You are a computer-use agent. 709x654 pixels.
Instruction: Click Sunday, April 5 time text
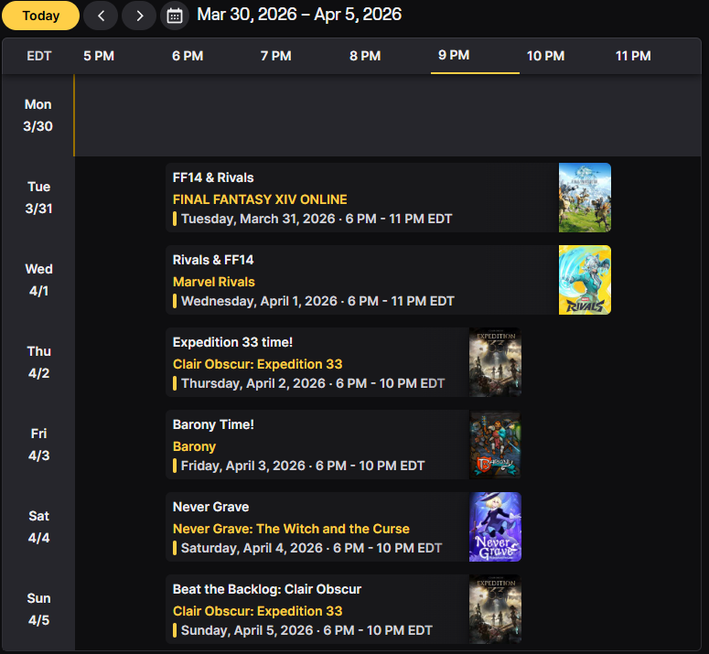306,630
